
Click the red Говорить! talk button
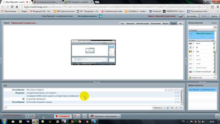(63, 116)
